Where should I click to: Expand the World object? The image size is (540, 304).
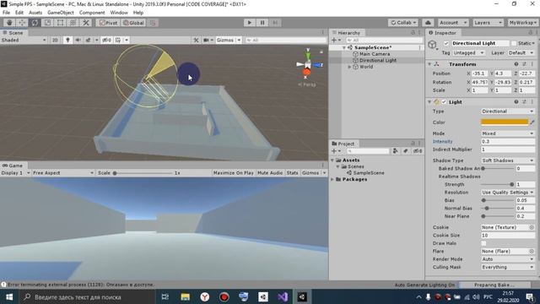pyautogui.click(x=349, y=67)
